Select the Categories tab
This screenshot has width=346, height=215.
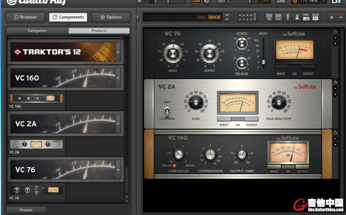point(37,30)
